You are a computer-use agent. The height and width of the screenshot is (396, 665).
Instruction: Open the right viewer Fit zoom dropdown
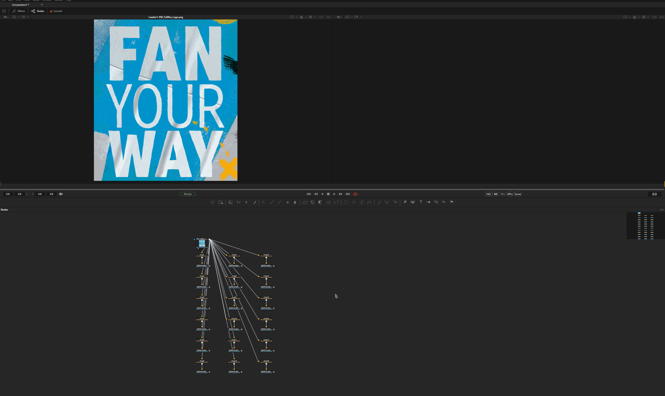339,17
